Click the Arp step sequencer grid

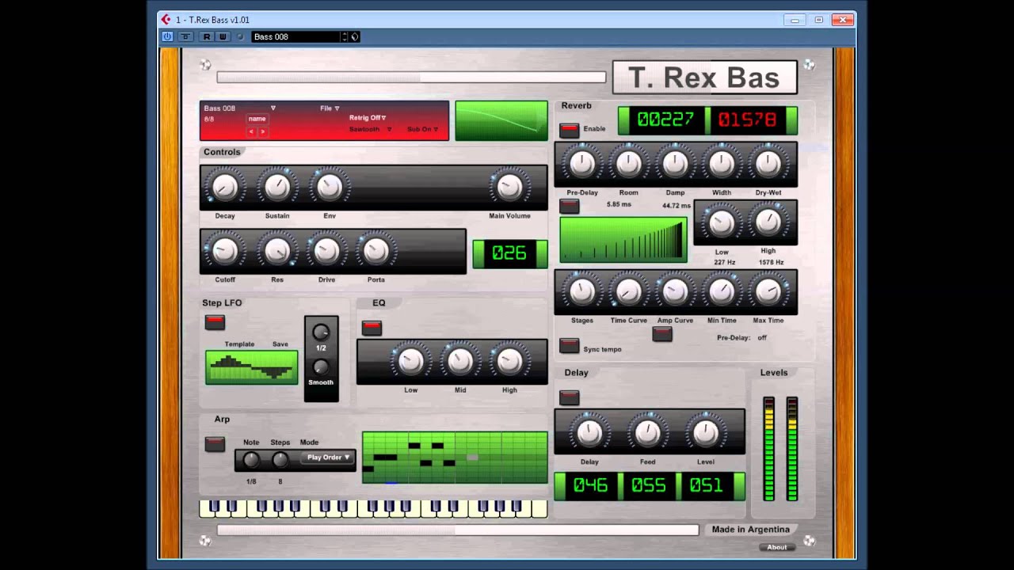click(455, 457)
